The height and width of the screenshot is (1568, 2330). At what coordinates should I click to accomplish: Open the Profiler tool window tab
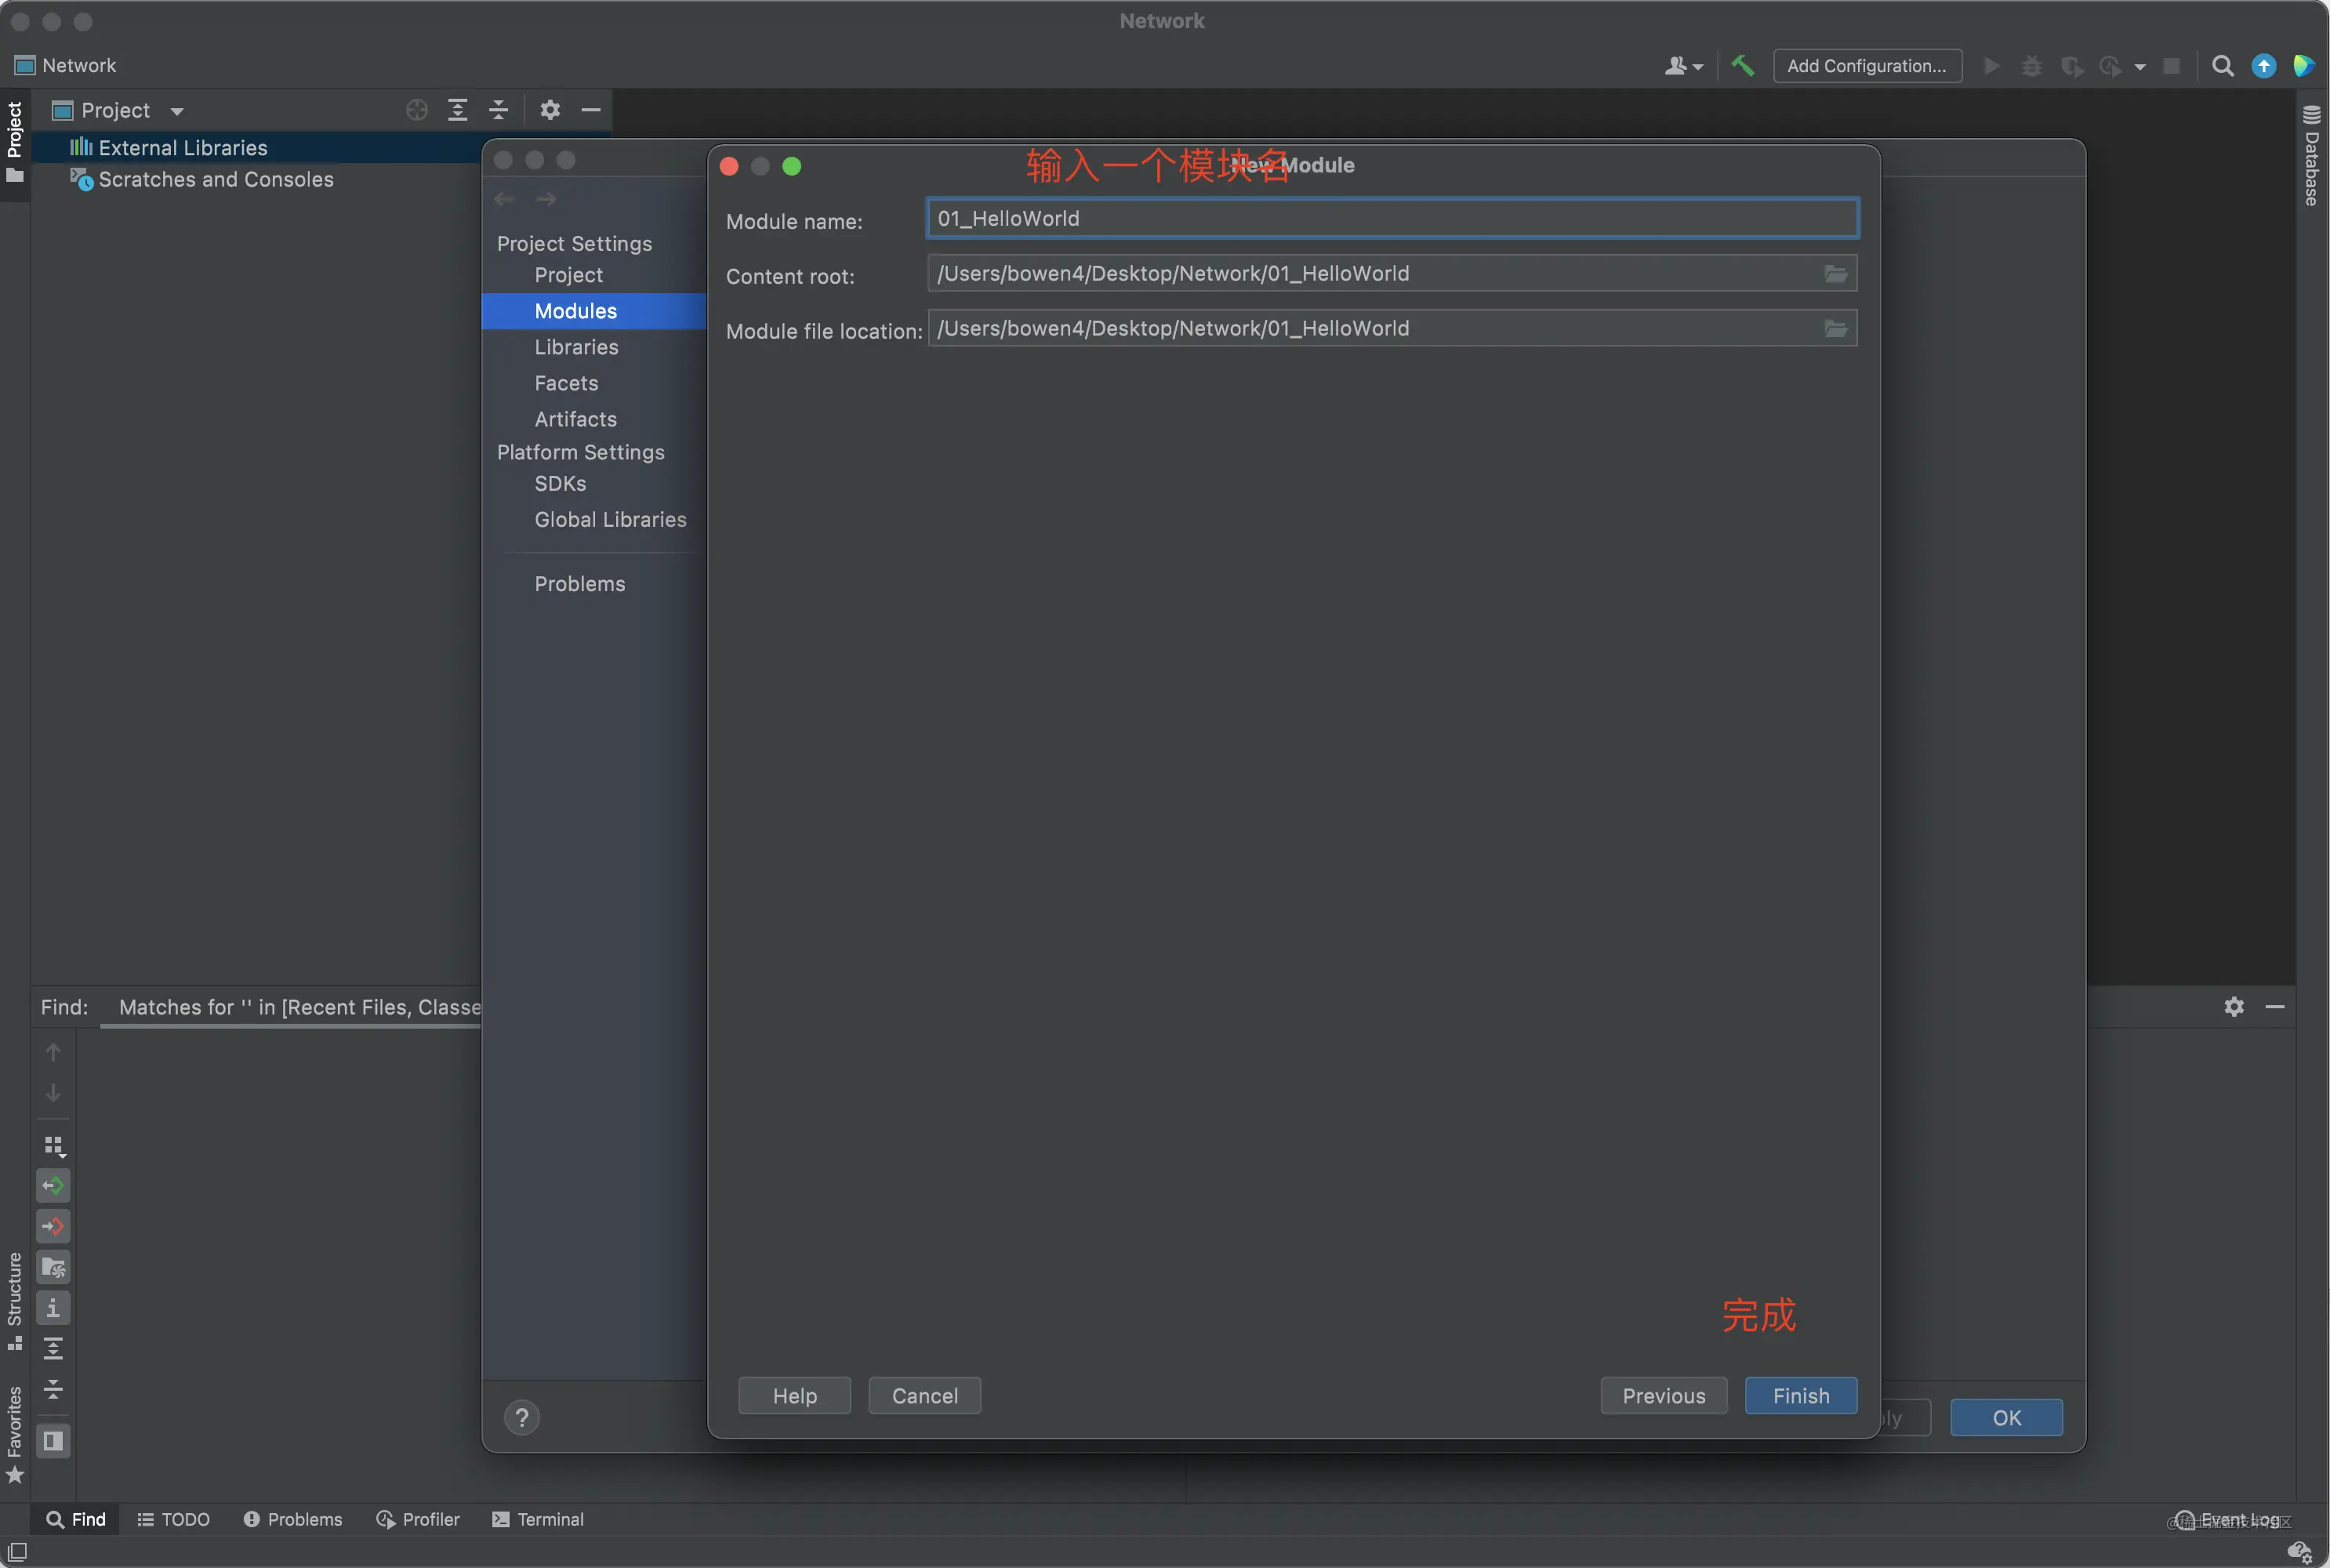point(418,1519)
